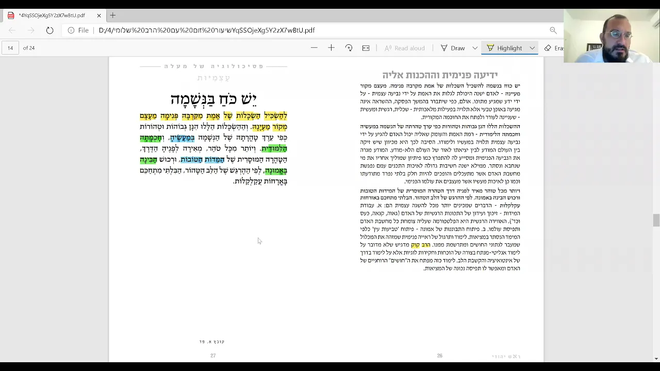Click the browser Back arrow

pyautogui.click(x=12, y=30)
